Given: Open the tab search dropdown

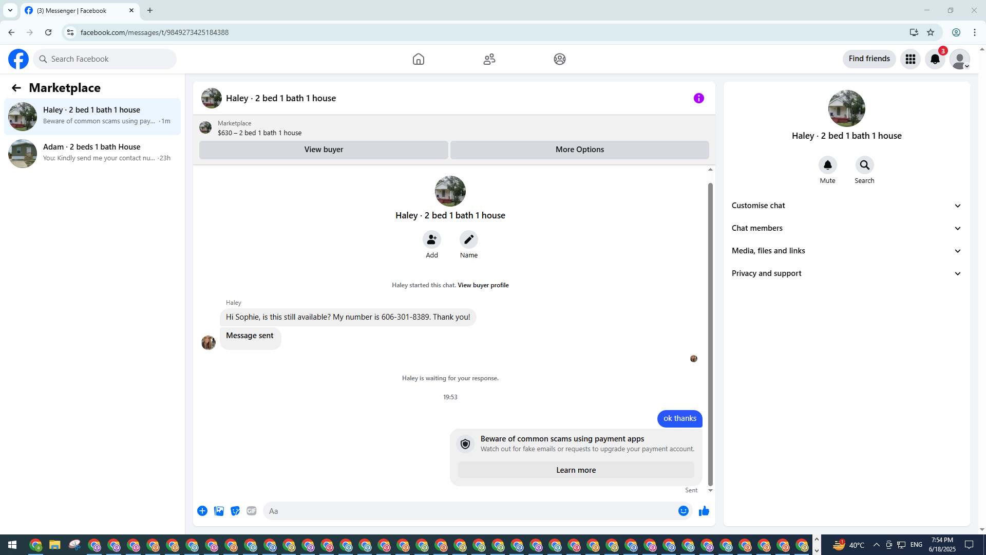Looking at the screenshot, I should (10, 10).
